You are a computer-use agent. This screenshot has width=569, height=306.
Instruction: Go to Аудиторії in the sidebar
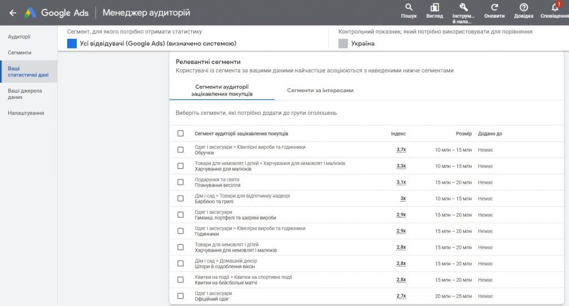[x=19, y=37]
